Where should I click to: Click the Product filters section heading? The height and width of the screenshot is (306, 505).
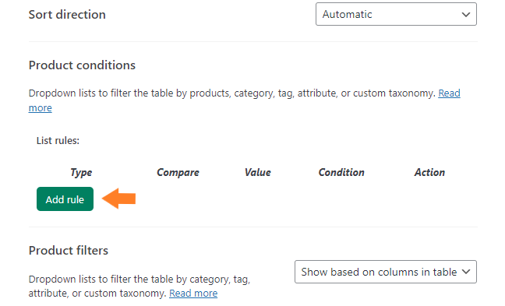click(x=69, y=251)
